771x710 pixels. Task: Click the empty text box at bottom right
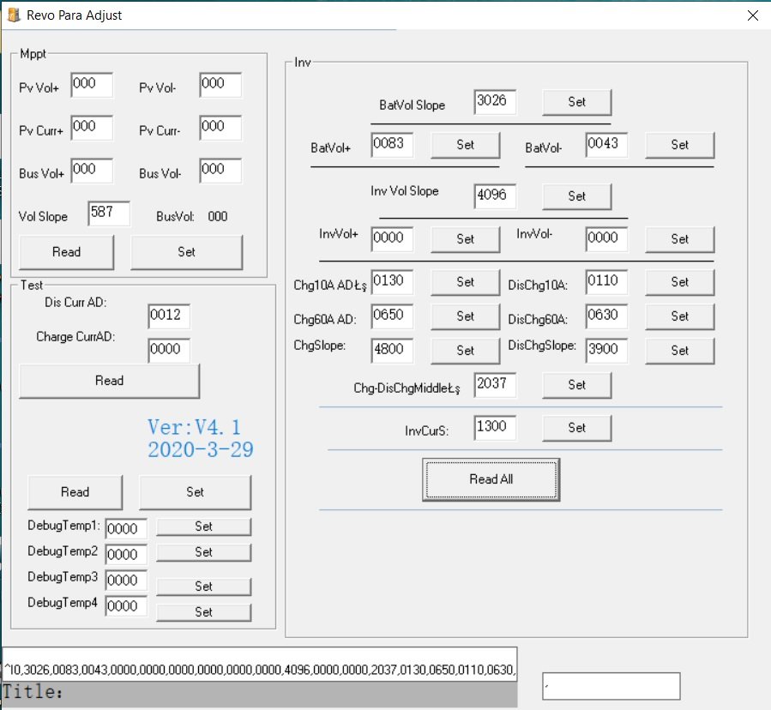click(611, 686)
